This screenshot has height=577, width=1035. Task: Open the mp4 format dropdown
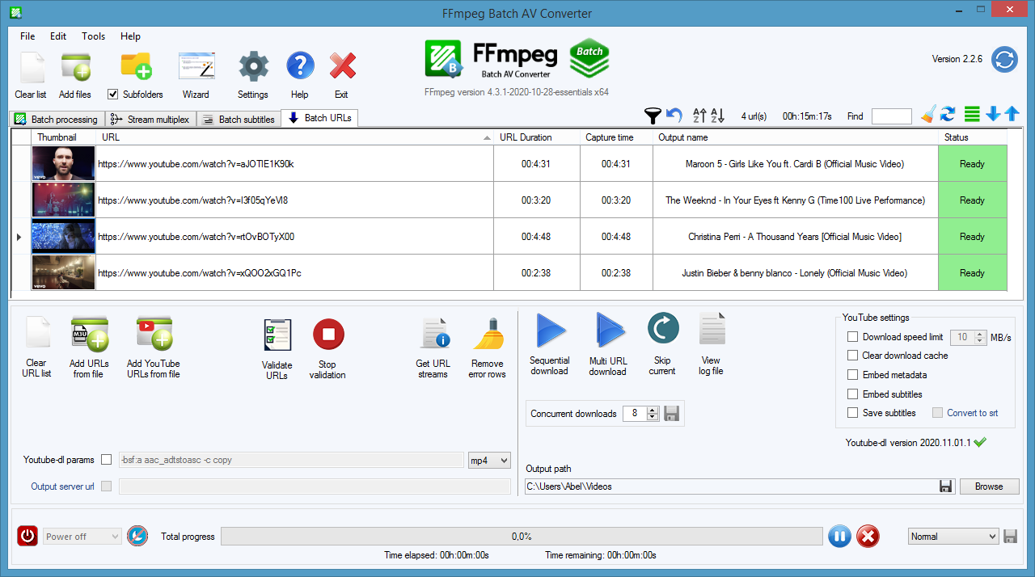tap(489, 460)
